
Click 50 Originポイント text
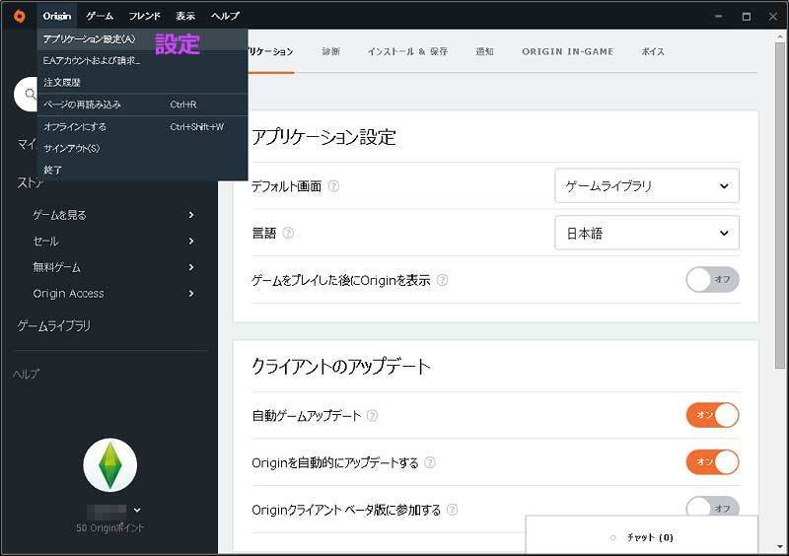click(109, 527)
